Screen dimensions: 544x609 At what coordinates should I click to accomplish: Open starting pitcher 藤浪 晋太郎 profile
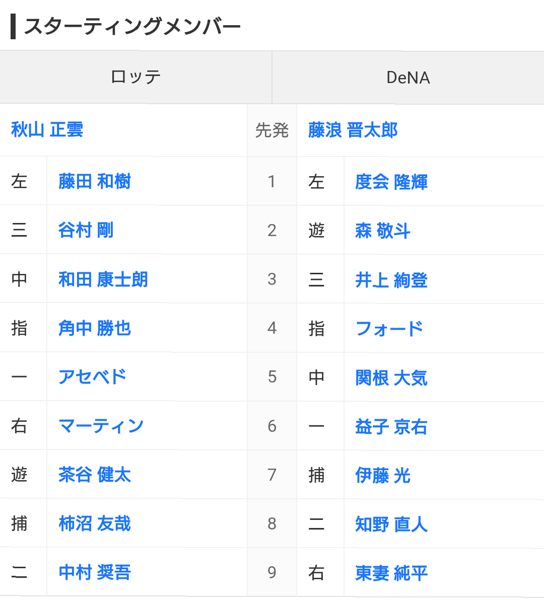pyautogui.click(x=353, y=130)
